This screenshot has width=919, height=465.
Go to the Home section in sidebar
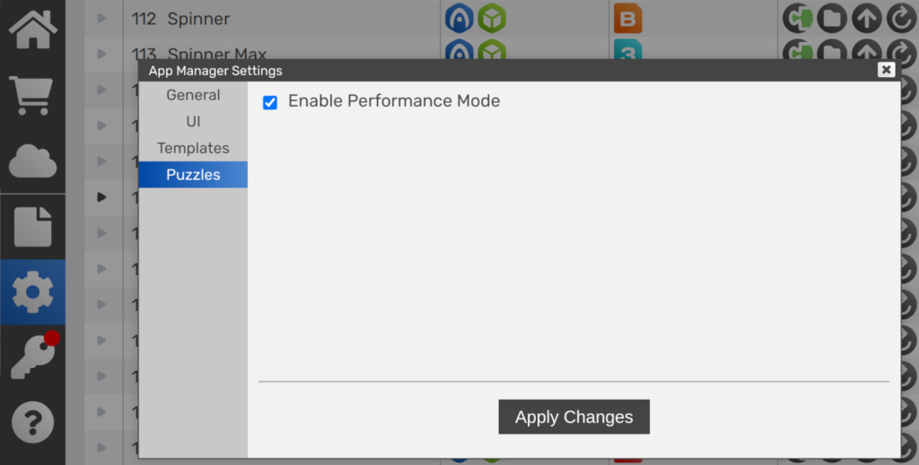32,30
